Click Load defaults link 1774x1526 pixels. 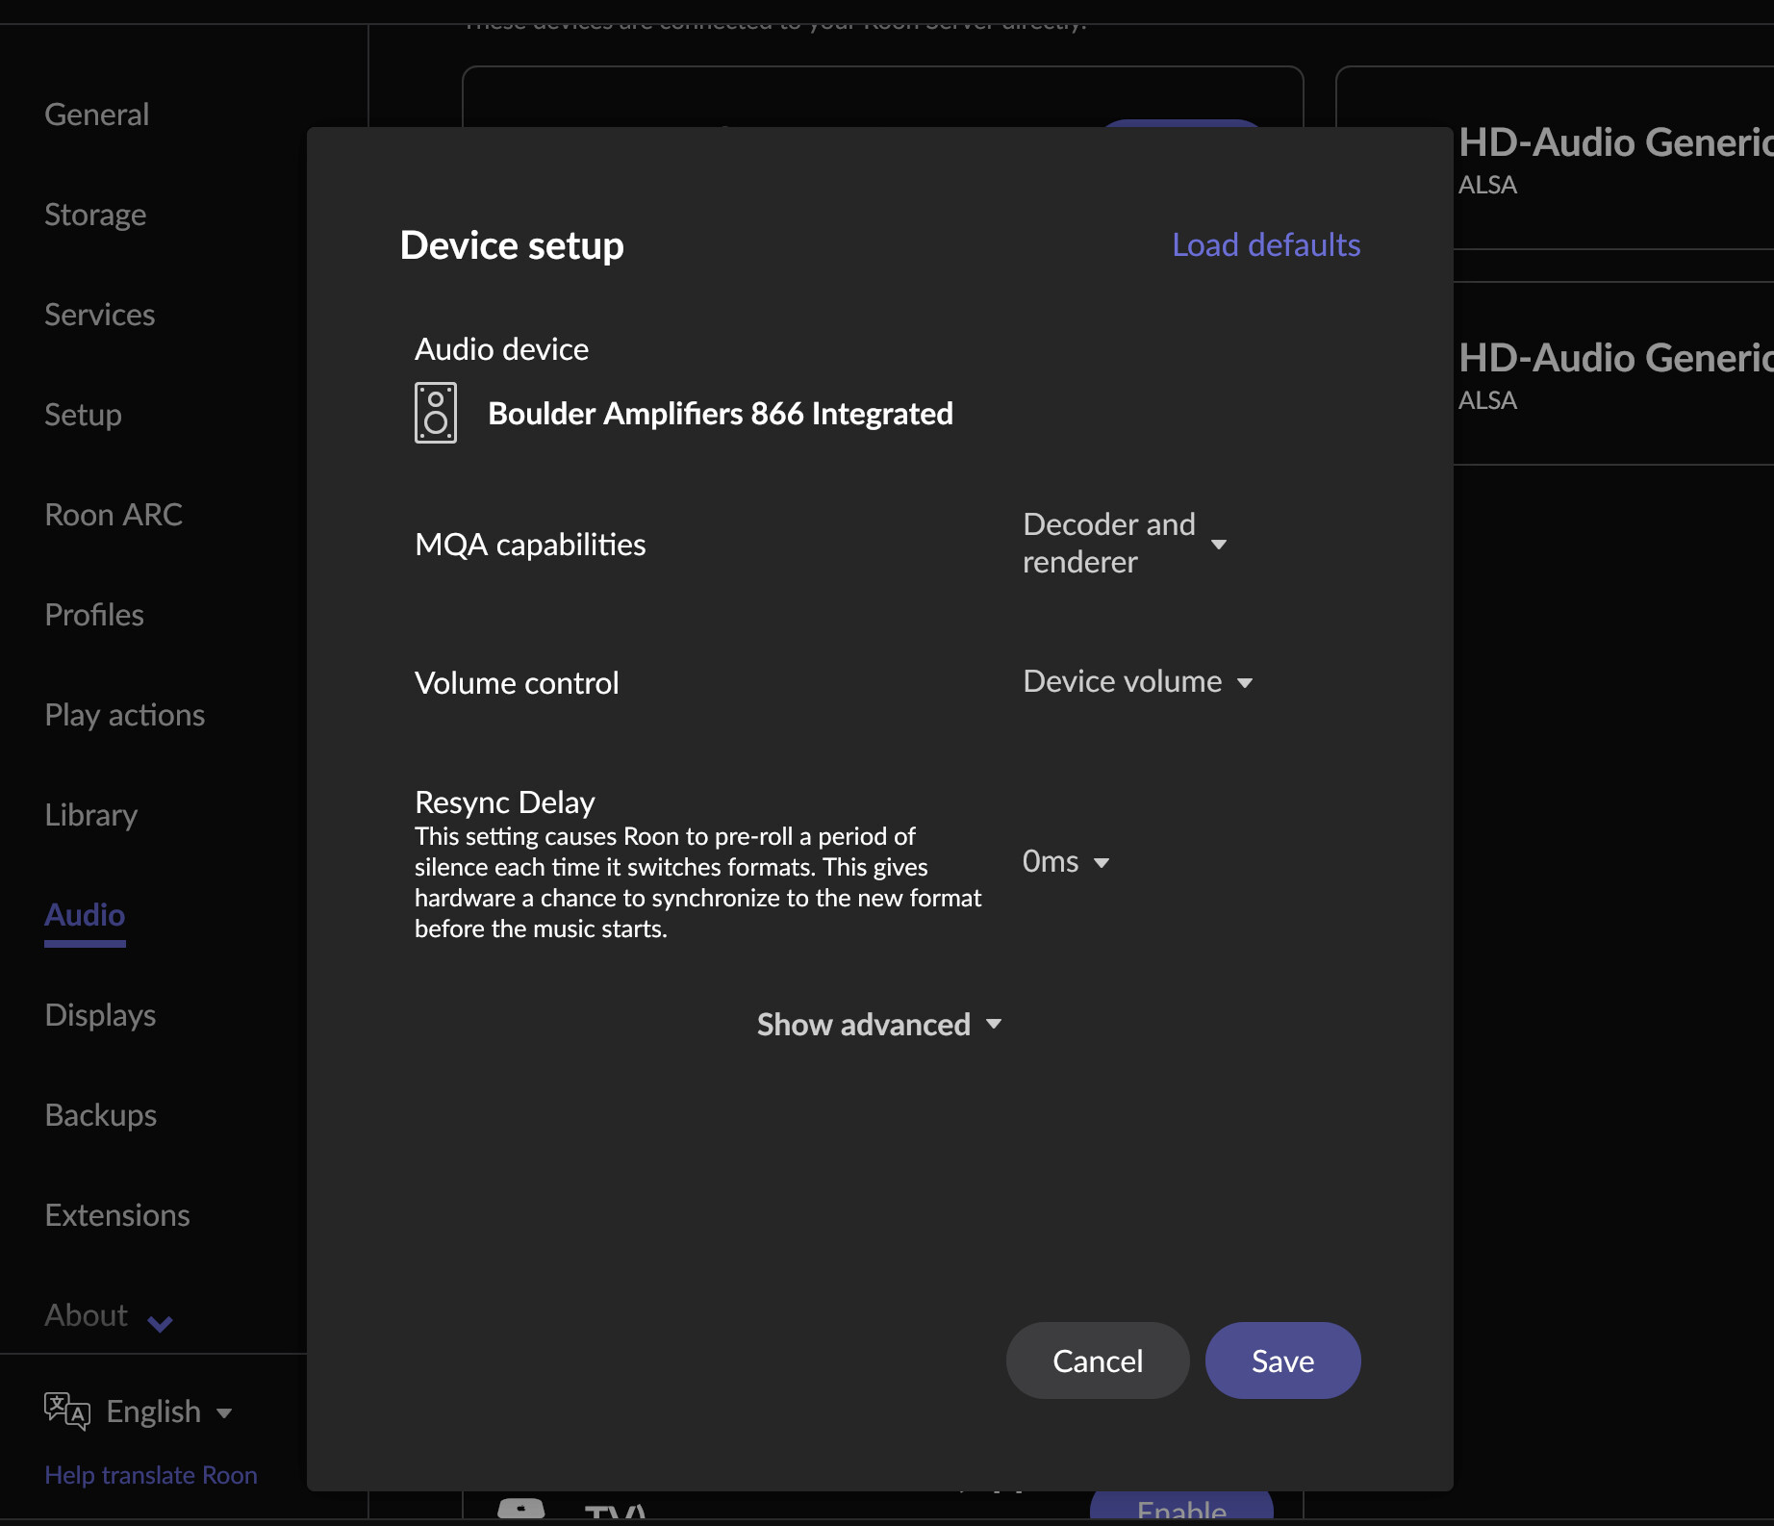1265,245
